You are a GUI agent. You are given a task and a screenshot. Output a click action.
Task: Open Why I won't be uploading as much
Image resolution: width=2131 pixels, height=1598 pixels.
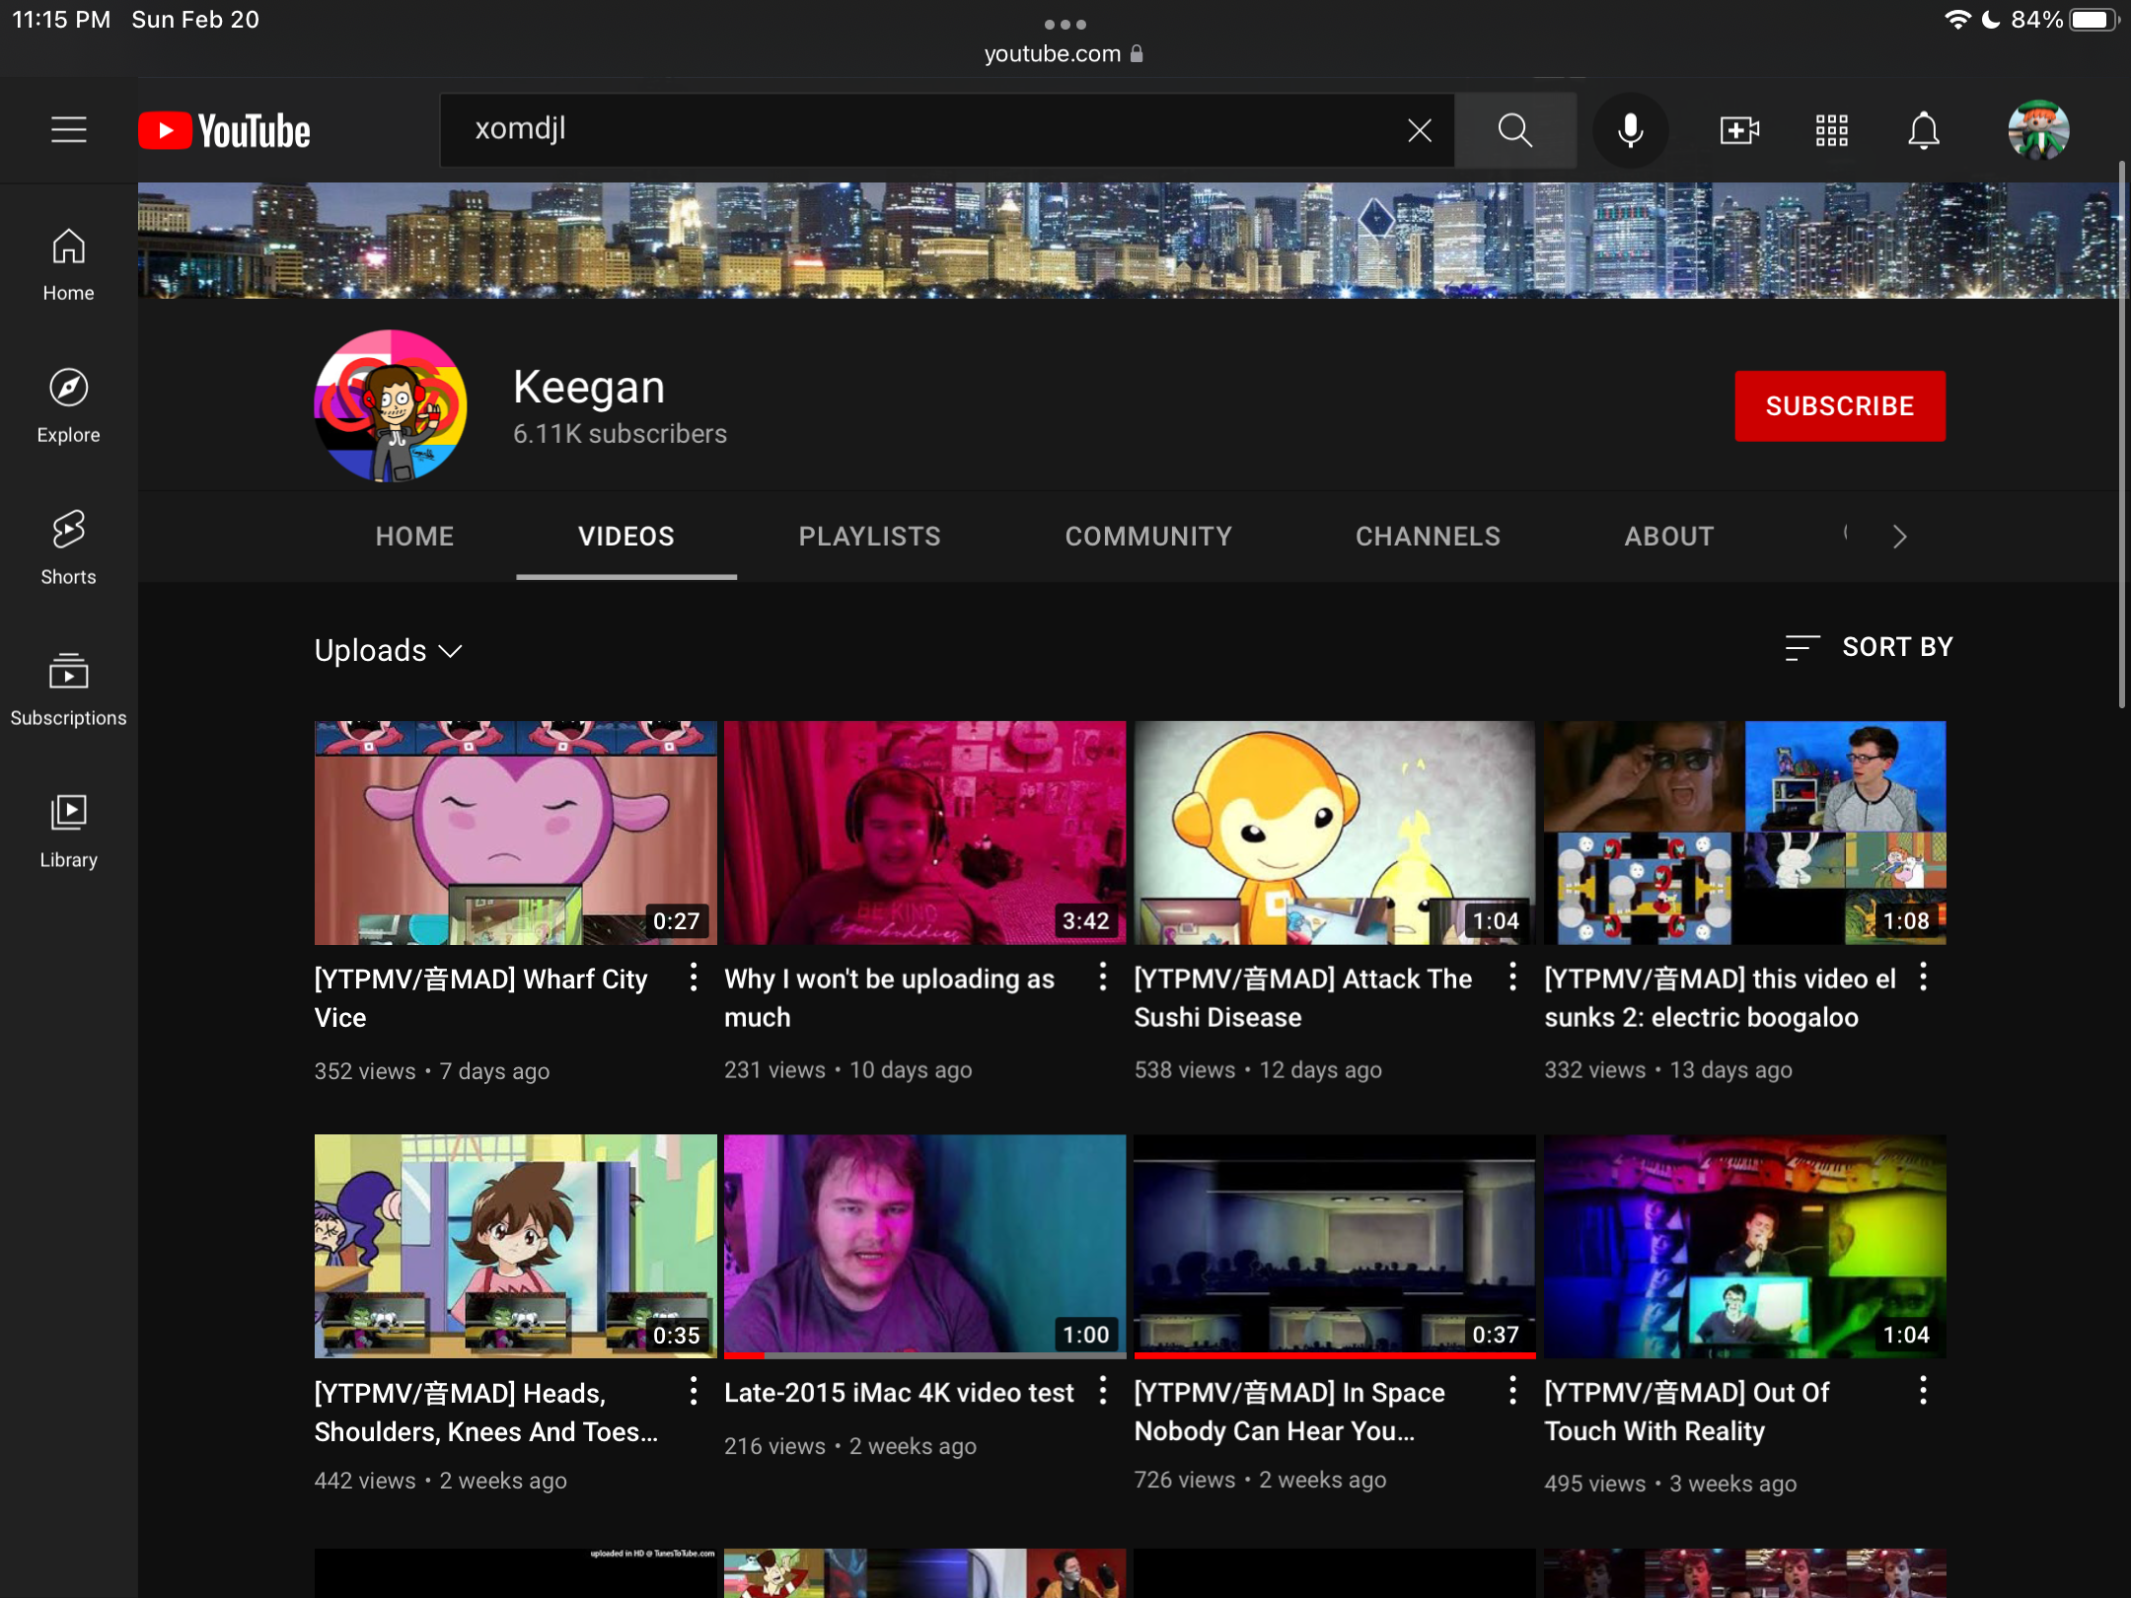pos(889,997)
